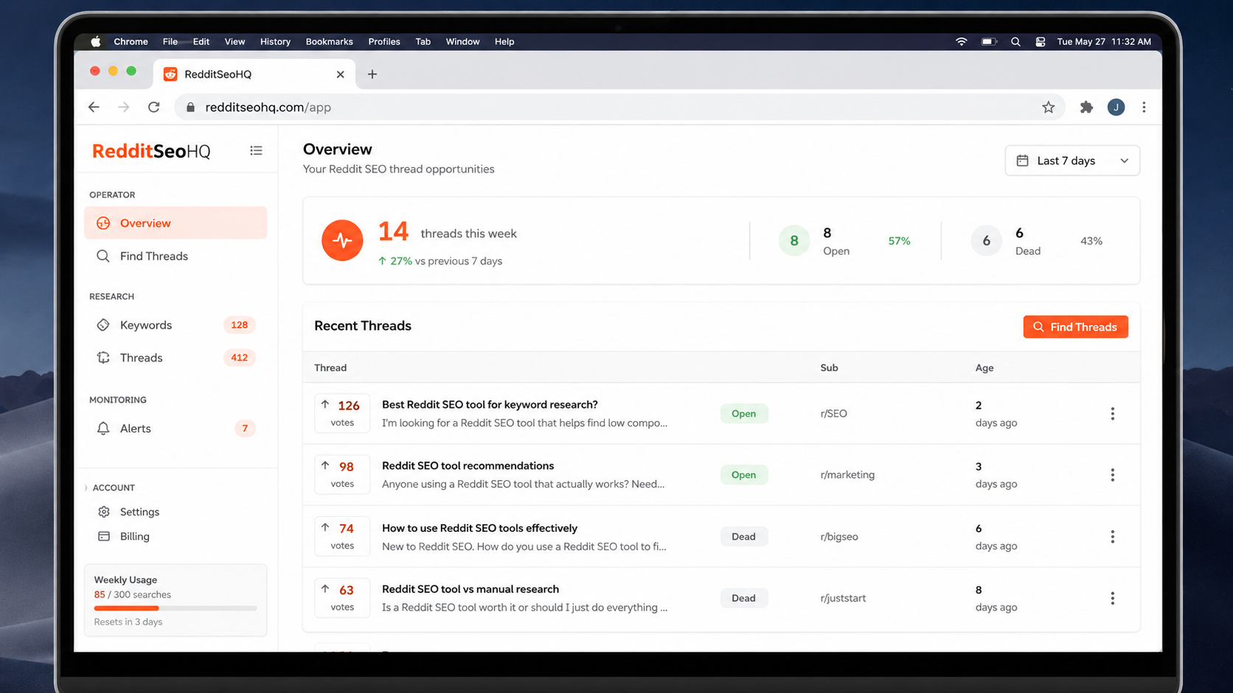Open 'How to use Reddit SEO tools effectively' thread
1233x693 pixels.
(x=479, y=528)
